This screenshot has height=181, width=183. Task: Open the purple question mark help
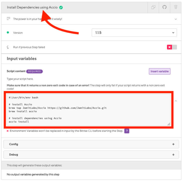pos(127,131)
